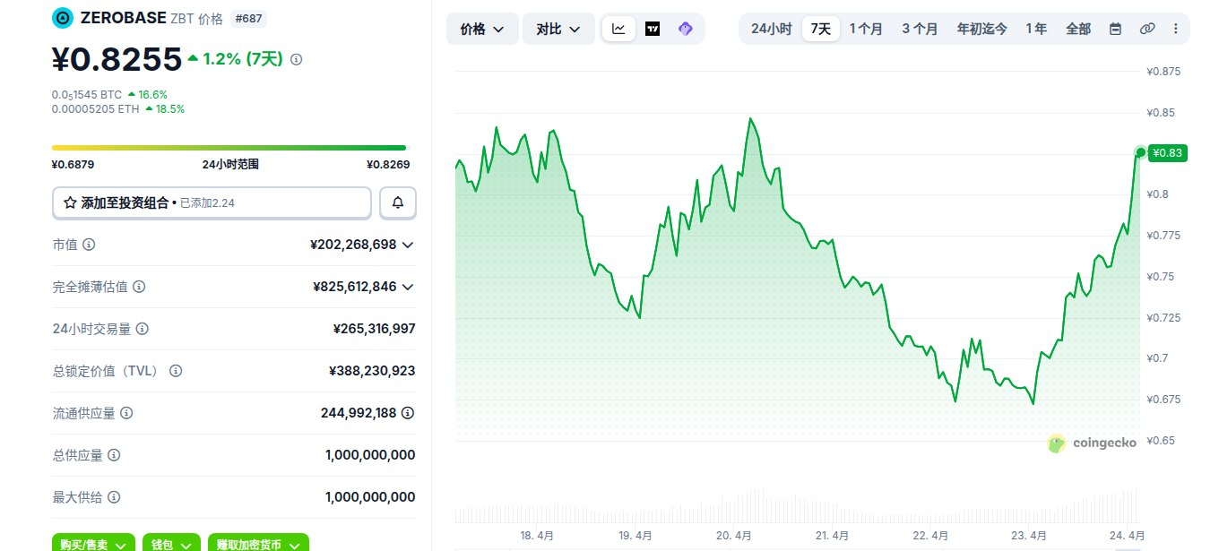Click the purple diamond chart icon
Image resolution: width=1219 pixels, height=551 pixels.
click(x=686, y=29)
